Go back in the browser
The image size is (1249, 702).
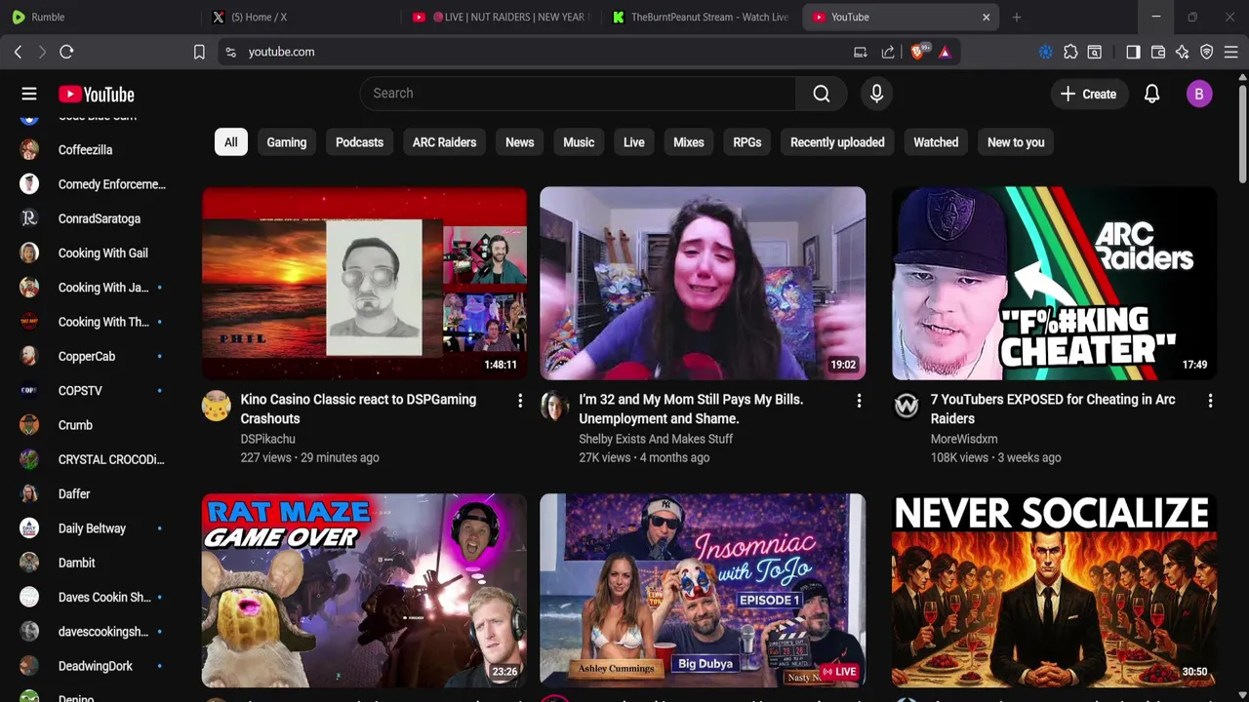(x=18, y=52)
